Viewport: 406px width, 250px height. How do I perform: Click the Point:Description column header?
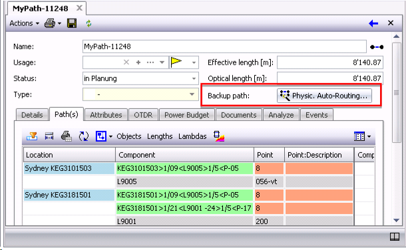click(x=319, y=155)
